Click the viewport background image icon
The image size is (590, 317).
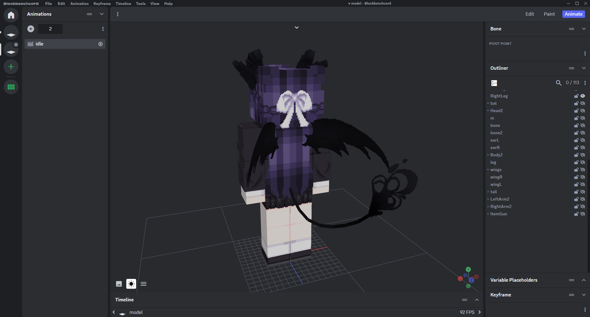(x=119, y=284)
